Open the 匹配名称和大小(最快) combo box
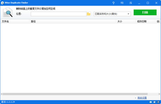 (x=112, y=14)
